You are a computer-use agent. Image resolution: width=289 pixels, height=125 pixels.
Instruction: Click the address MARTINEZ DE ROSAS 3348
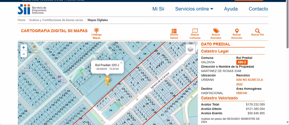click(221, 71)
